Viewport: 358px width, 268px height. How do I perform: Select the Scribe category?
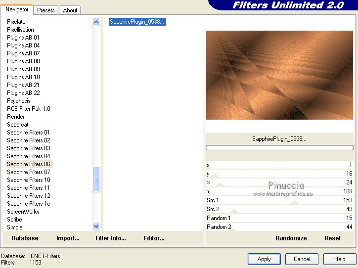pyautogui.click(x=14, y=220)
